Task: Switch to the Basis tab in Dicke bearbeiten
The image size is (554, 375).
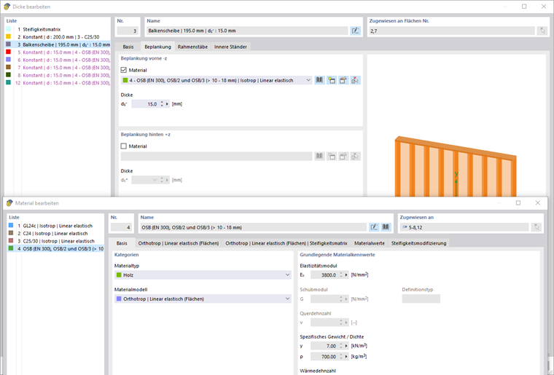Action: coord(128,47)
